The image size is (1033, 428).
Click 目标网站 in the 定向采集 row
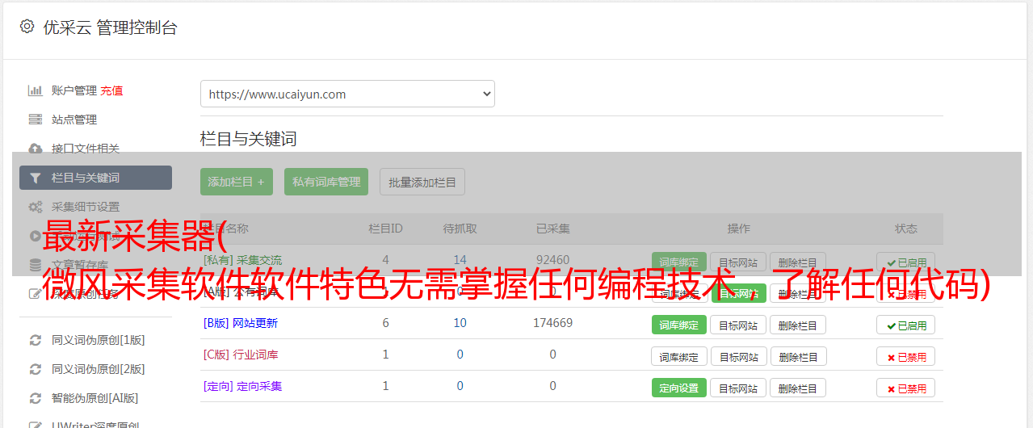click(x=738, y=388)
